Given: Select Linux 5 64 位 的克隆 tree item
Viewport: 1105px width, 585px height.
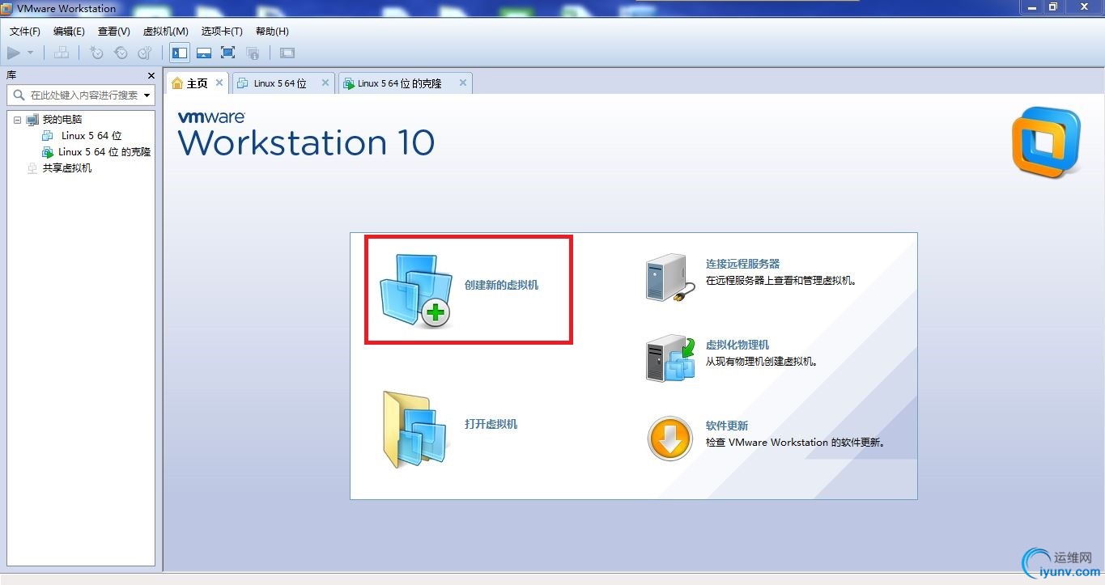Looking at the screenshot, I should [104, 152].
